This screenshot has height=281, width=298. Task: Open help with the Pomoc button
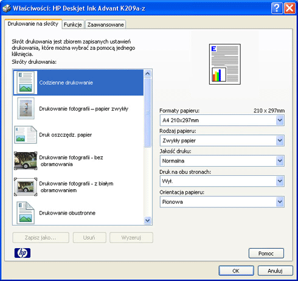(x=266, y=254)
